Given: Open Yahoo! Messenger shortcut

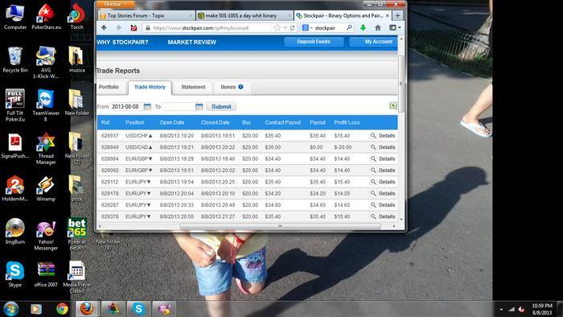Looking at the screenshot, I should tap(46, 235).
